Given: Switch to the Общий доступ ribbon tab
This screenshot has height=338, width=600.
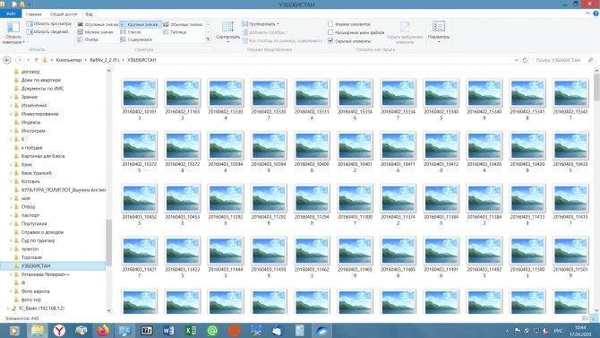Looking at the screenshot, I should point(64,14).
